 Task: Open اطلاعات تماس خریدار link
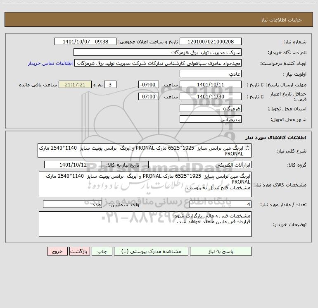(50, 63)
